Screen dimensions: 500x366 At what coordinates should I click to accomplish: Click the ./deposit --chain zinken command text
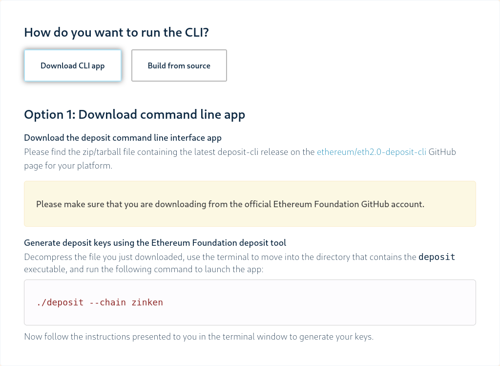[100, 302]
